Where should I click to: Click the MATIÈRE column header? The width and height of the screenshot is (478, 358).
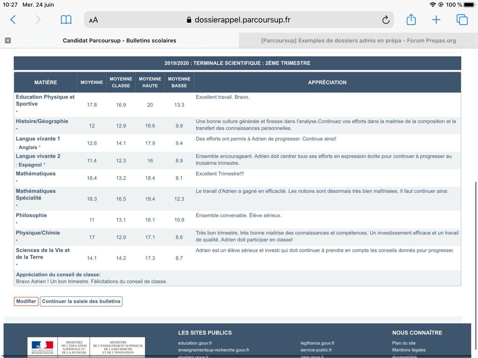click(x=46, y=82)
